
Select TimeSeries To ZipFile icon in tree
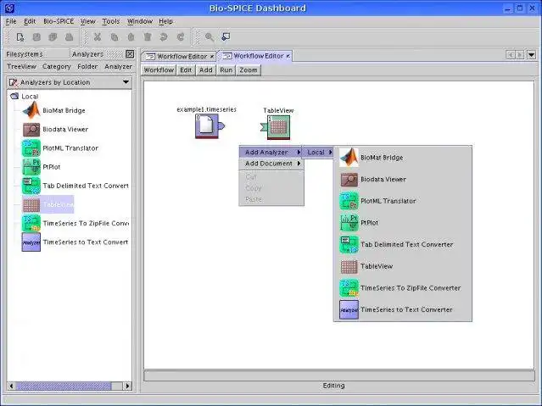[31, 224]
